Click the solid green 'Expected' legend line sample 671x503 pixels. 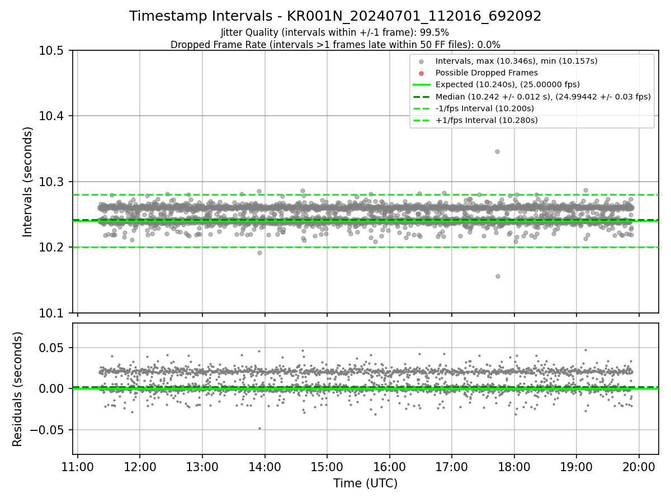tap(422, 85)
